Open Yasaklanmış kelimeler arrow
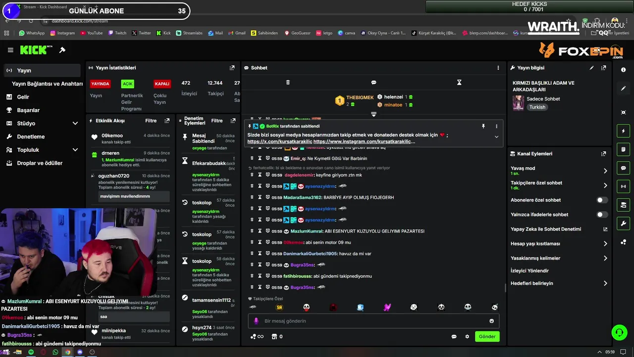The image size is (634, 357). coord(605,258)
